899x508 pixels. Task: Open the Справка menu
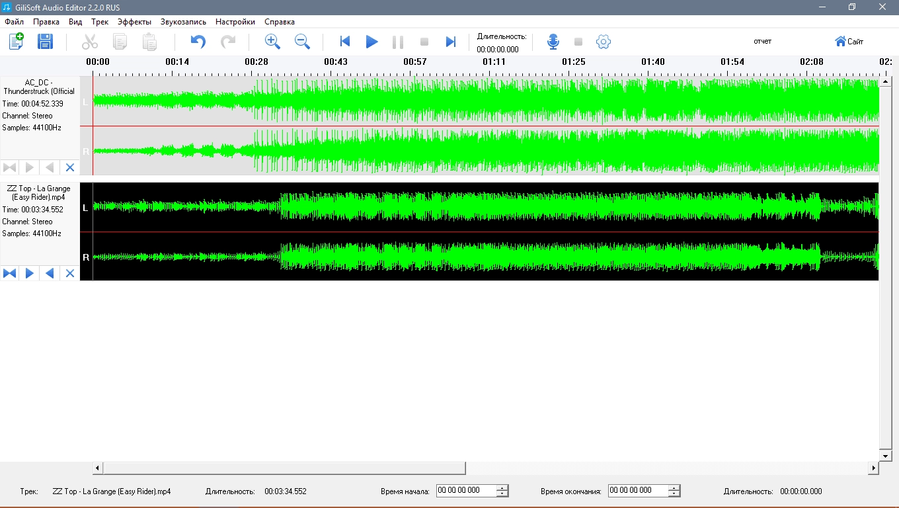[280, 22]
